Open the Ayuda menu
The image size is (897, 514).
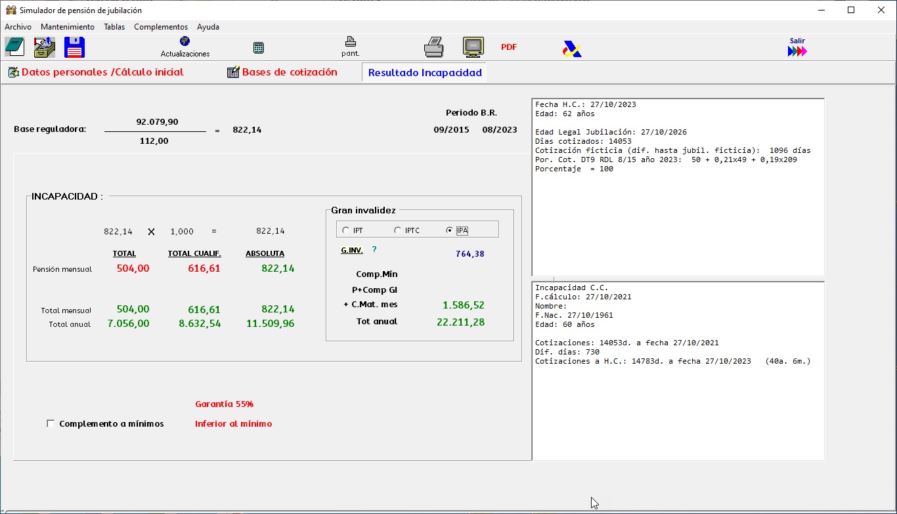click(208, 27)
